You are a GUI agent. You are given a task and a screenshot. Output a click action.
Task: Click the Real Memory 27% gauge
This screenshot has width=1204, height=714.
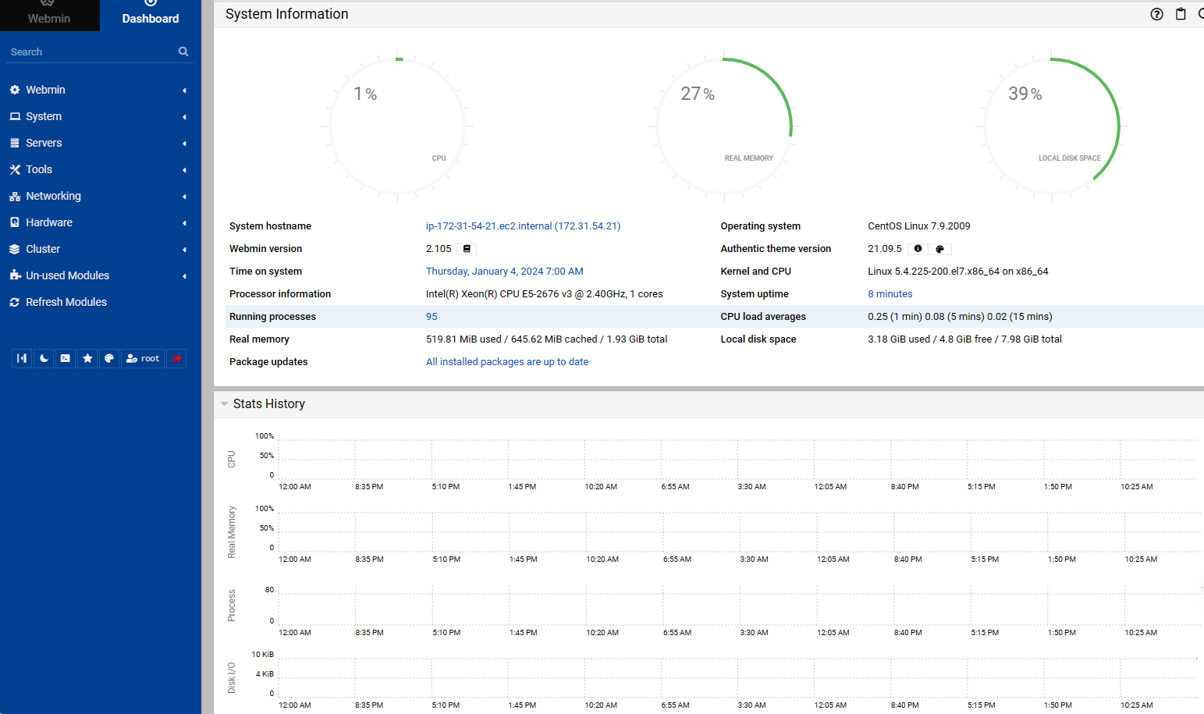725,126
